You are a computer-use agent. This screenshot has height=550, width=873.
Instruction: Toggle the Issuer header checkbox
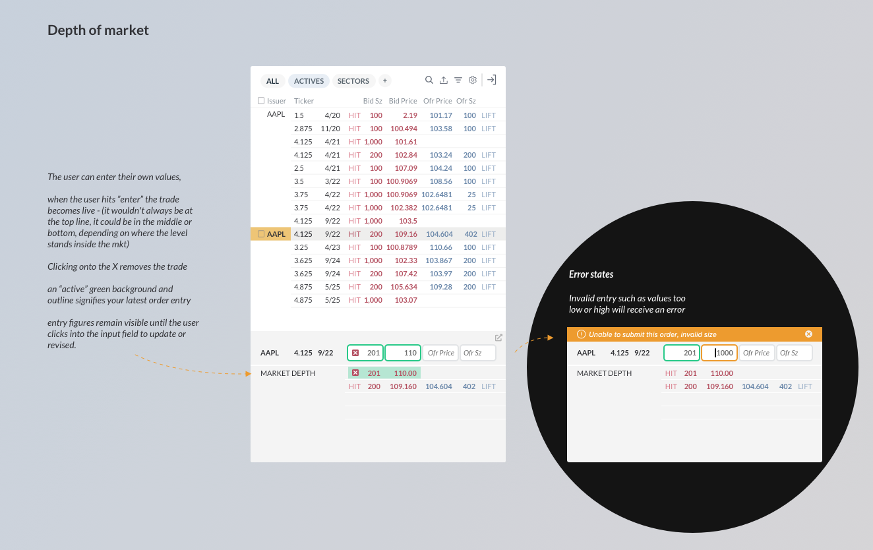(x=261, y=101)
